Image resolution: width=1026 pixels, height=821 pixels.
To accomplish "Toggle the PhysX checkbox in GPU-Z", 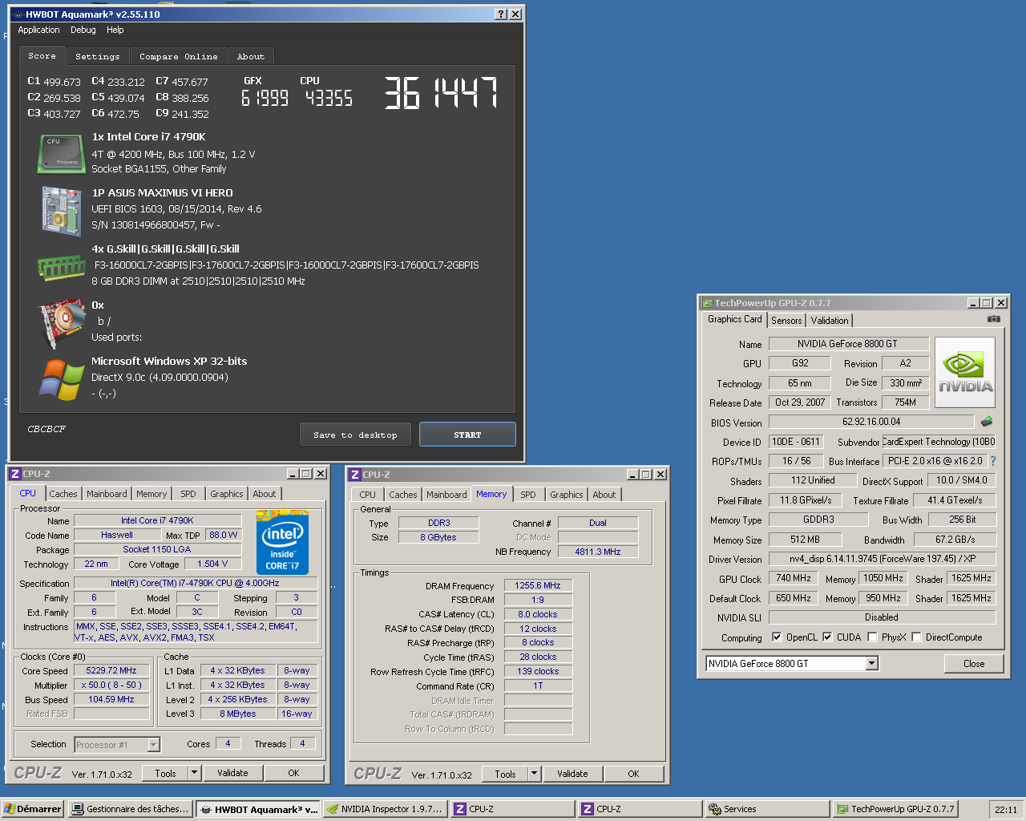I will tap(872, 637).
